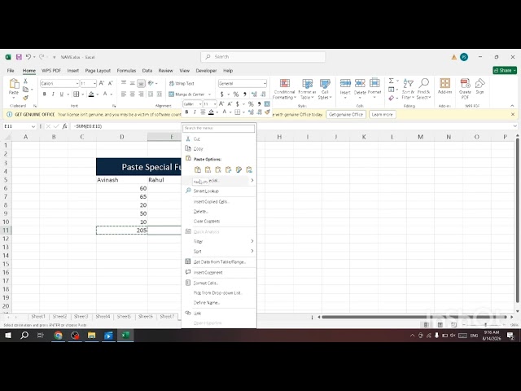Choose Copy from the context menu
The width and height of the screenshot is (521, 391).
(219, 148)
